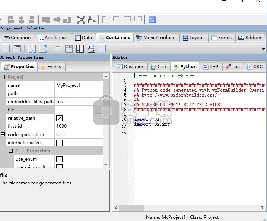Viewport: 267px width, 221px height.
Task: Add a wxAuiNotebook from the palette
Action: click(x=69, y=49)
